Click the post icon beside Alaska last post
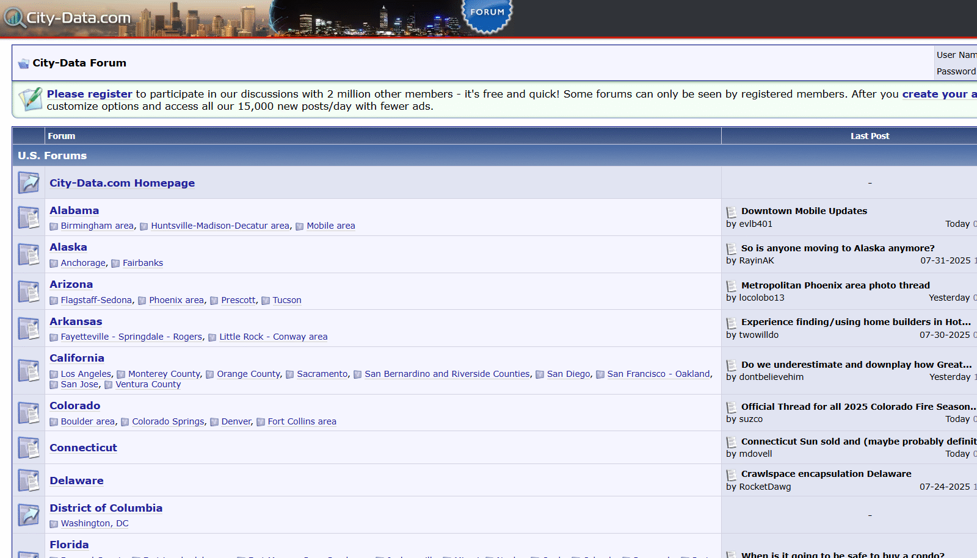The height and width of the screenshot is (558, 977). (732, 249)
